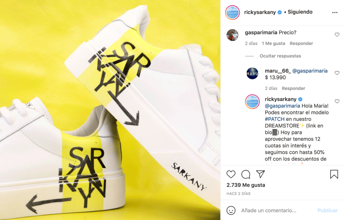View likes on 1 Me gusta

click(x=273, y=43)
